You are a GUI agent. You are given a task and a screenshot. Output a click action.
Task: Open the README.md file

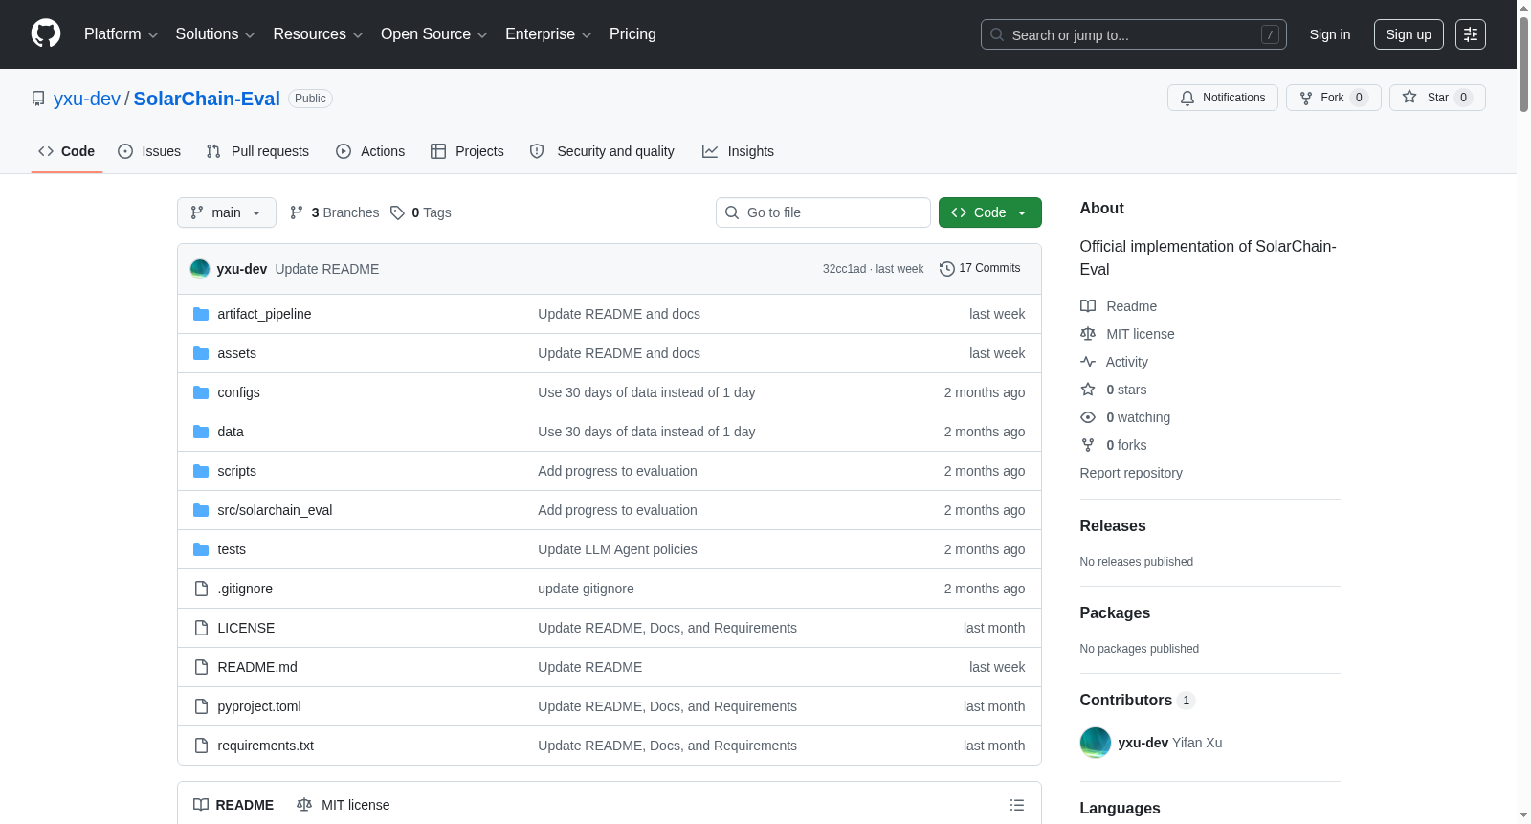click(257, 667)
